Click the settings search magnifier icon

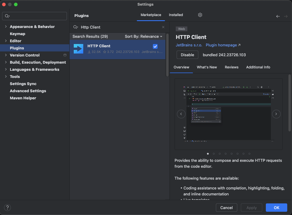7,16
